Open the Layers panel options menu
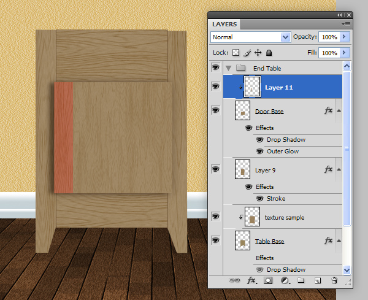This screenshot has width=368, height=300. 347,24
